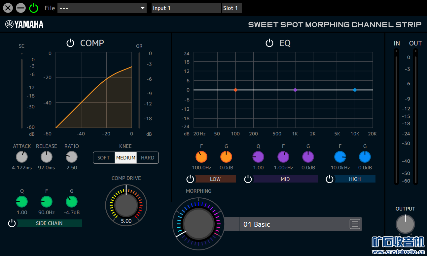Toggle the EQ section power icon

pos(269,43)
